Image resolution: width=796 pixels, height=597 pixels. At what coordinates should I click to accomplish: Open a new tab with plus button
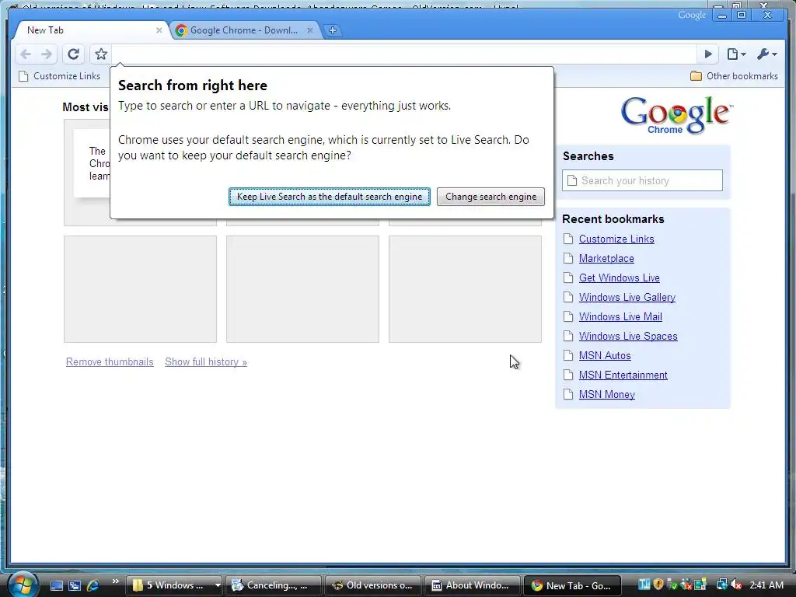(x=333, y=30)
